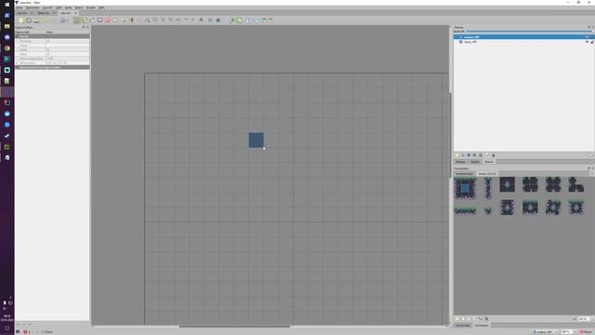Toggle Lock Other Layers in Layers toolbar
Image resolution: width=595 pixels, height=335 pixels.
coord(494,155)
